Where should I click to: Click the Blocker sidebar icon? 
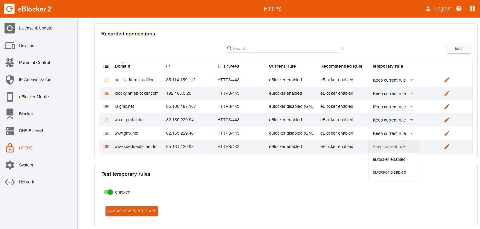pyautogui.click(x=10, y=114)
